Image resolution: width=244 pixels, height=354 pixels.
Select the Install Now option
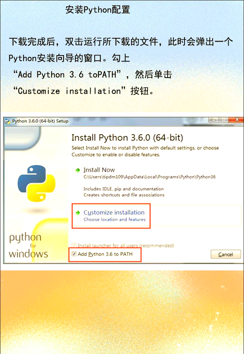pos(99,170)
